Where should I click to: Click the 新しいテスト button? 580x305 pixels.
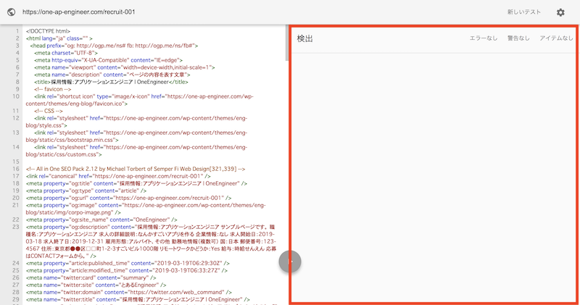point(523,12)
